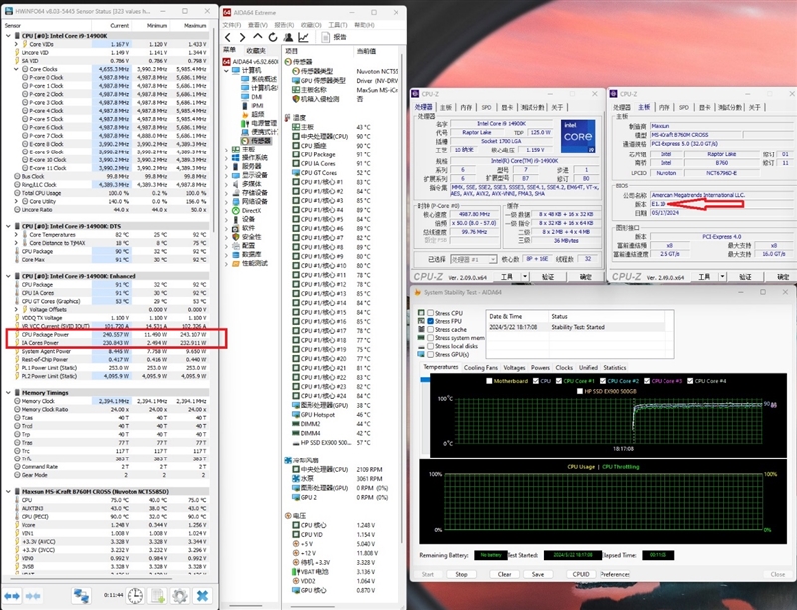Select IPMI item in AIDA64 tree
The width and height of the screenshot is (797, 610).
point(253,106)
